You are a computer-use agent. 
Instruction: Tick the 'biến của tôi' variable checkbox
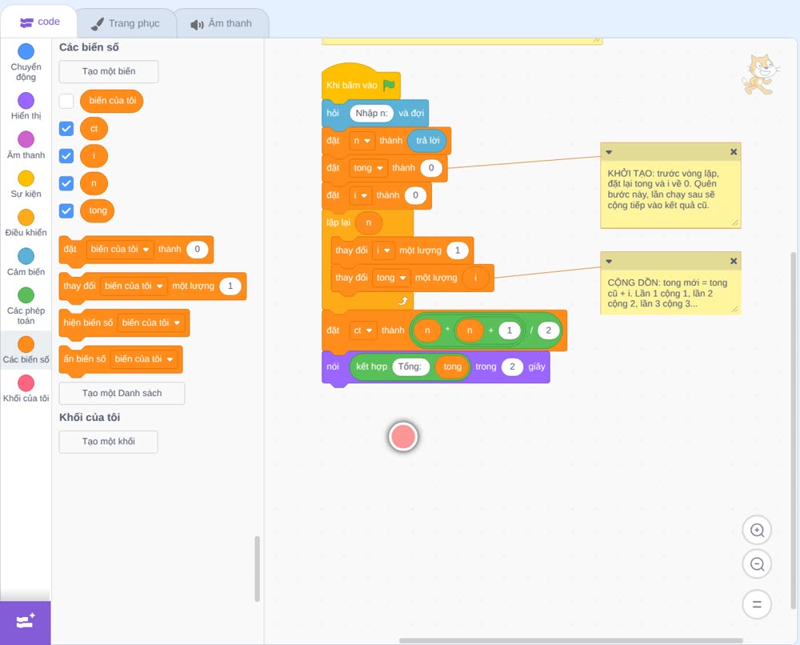[x=66, y=101]
